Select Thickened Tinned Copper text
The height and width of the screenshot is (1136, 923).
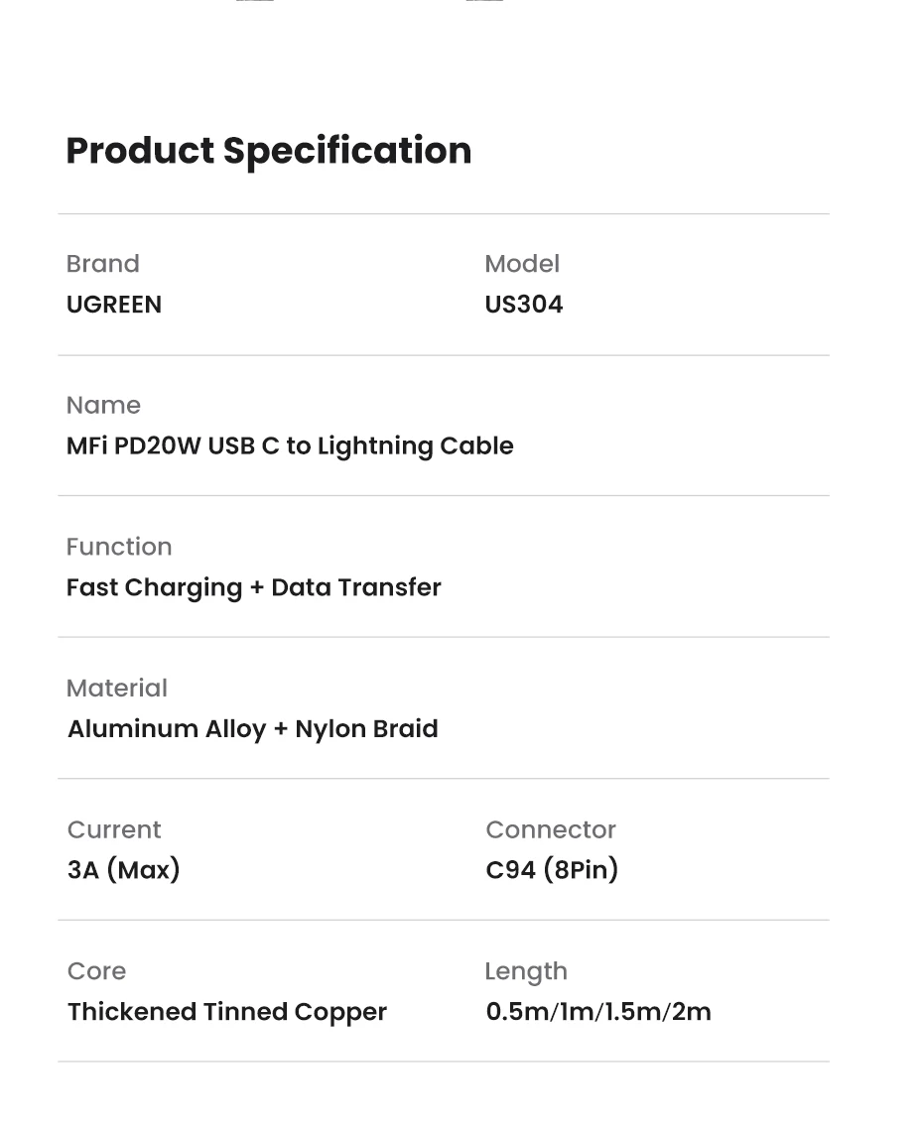(227, 1012)
